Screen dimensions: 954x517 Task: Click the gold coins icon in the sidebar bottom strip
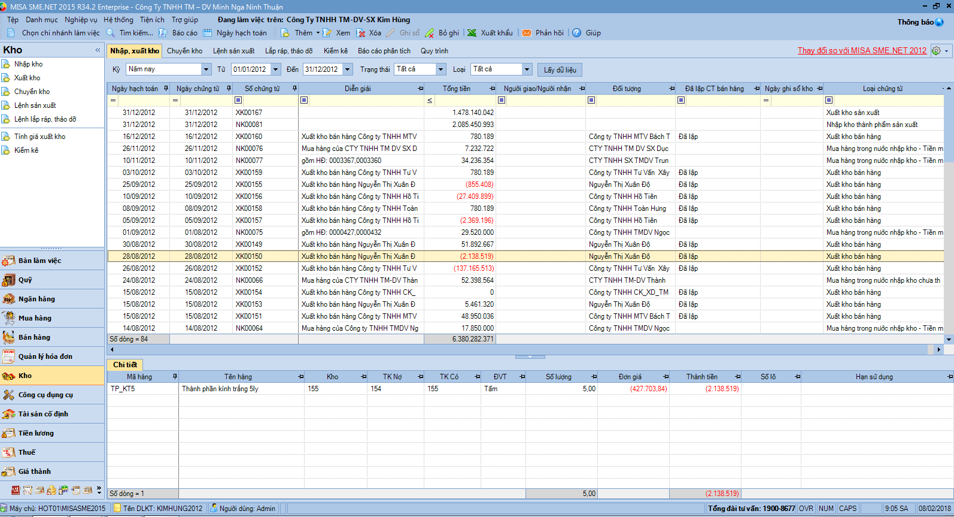coord(51,490)
